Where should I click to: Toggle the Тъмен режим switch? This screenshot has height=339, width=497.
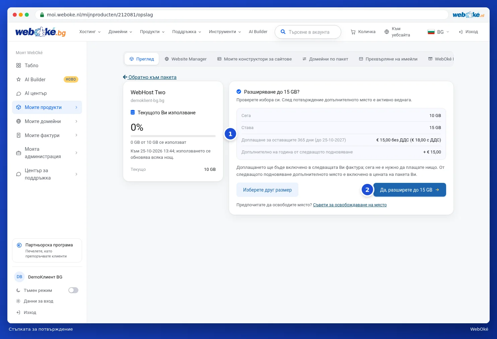coord(73,290)
